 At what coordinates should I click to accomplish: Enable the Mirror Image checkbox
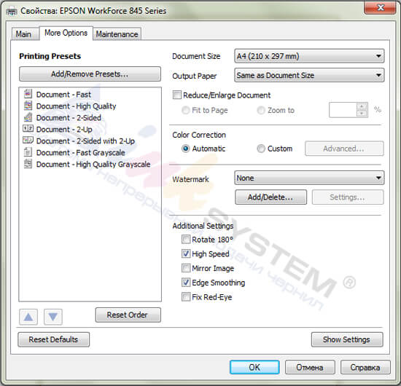tap(186, 268)
